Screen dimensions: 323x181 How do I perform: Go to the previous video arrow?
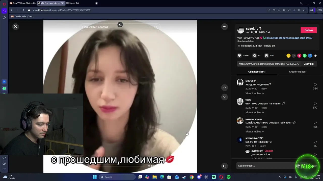point(225,87)
